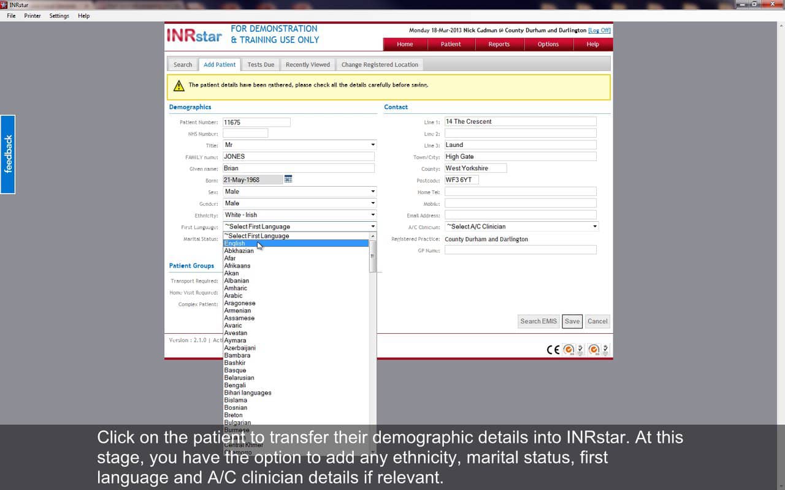
Task: Choose Arabic from the language list
Action: tap(296, 296)
